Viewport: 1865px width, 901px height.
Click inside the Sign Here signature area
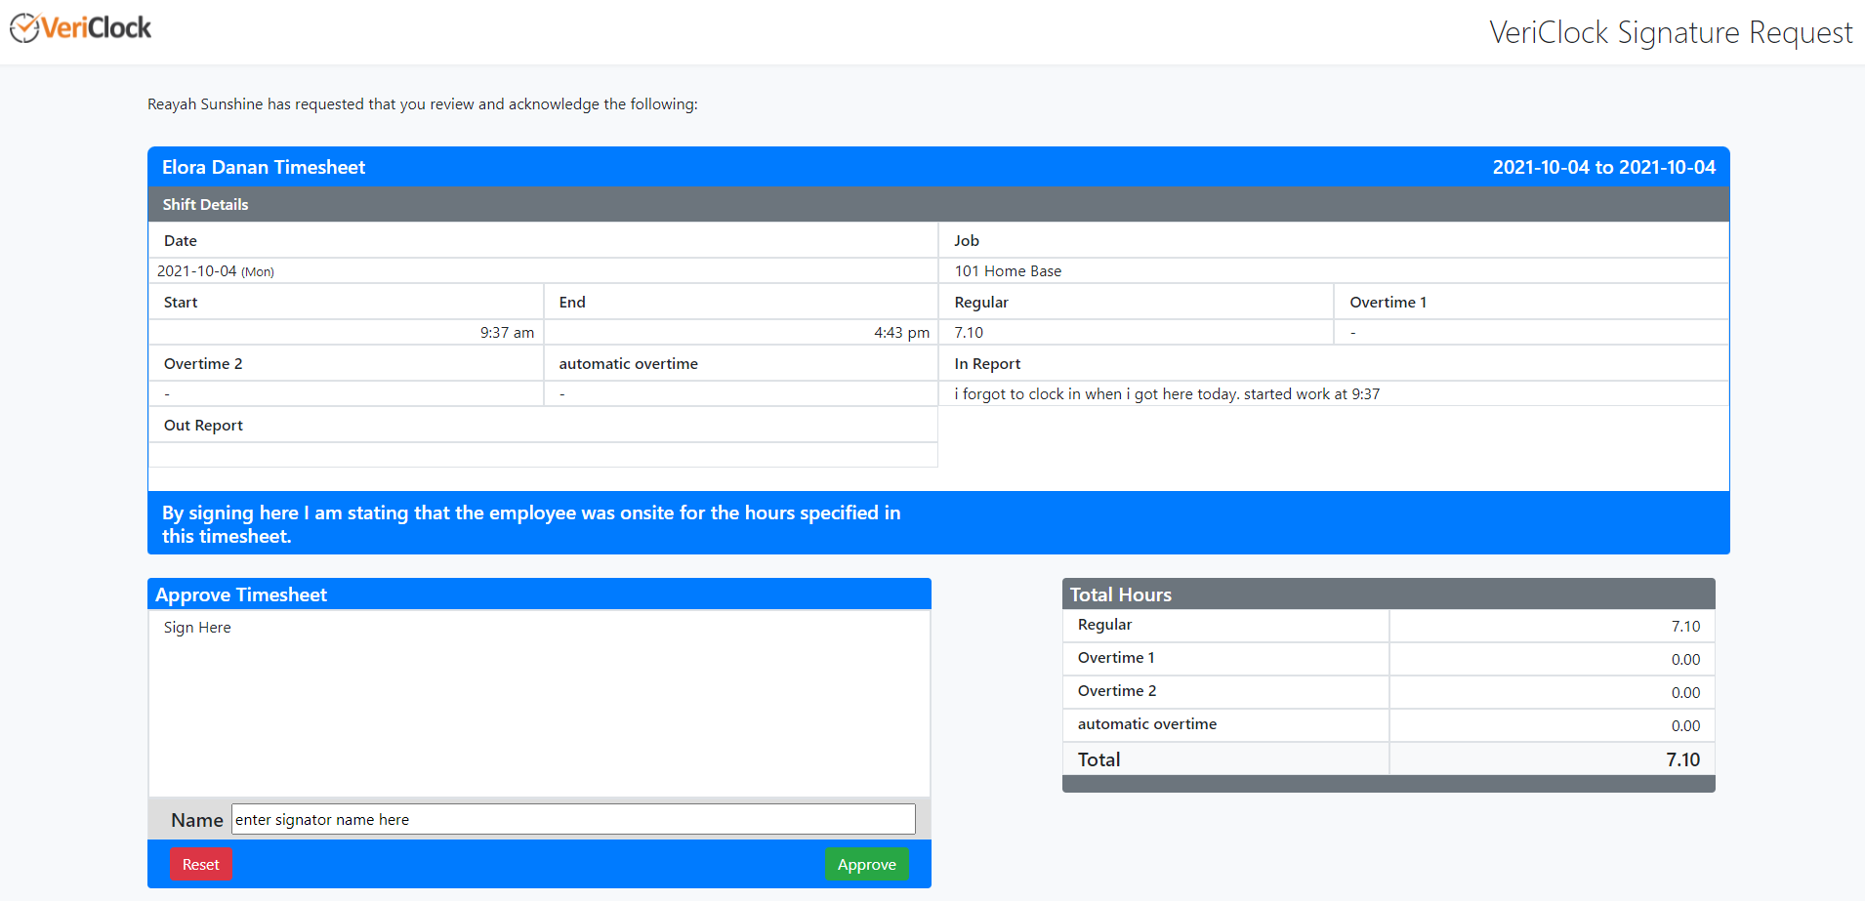[x=539, y=708]
